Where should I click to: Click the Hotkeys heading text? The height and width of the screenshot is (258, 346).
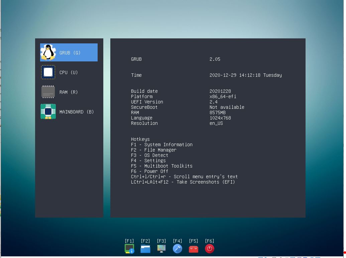(x=140, y=139)
